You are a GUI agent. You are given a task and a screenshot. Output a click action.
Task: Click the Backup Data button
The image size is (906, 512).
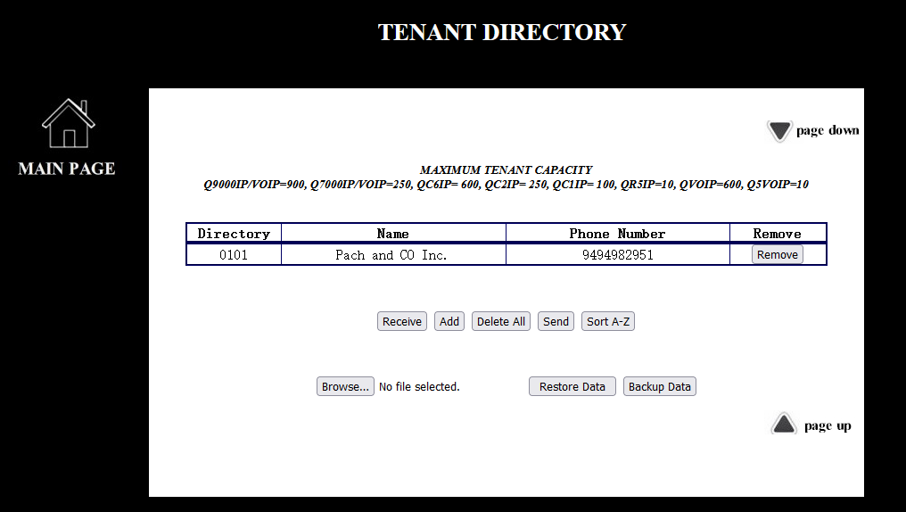[x=659, y=386]
